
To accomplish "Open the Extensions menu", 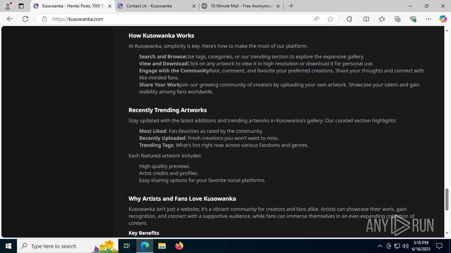I will coord(349,19).
